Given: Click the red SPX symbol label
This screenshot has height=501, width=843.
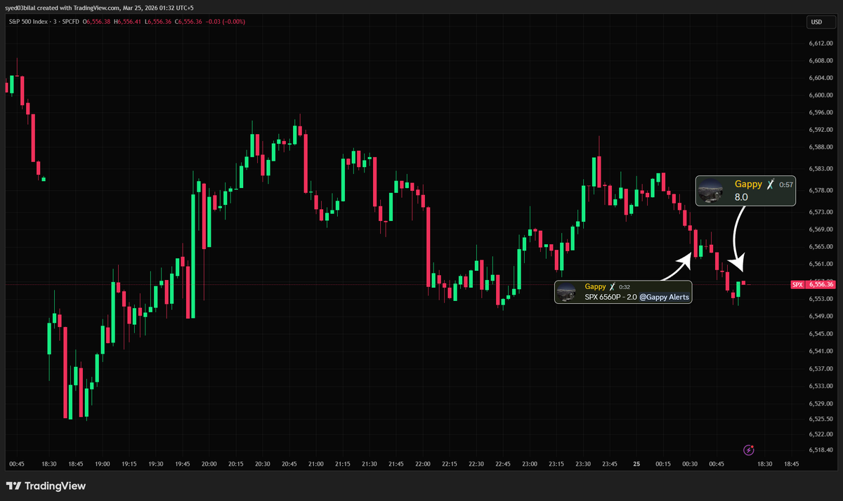Looking at the screenshot, I should point(797,284).
